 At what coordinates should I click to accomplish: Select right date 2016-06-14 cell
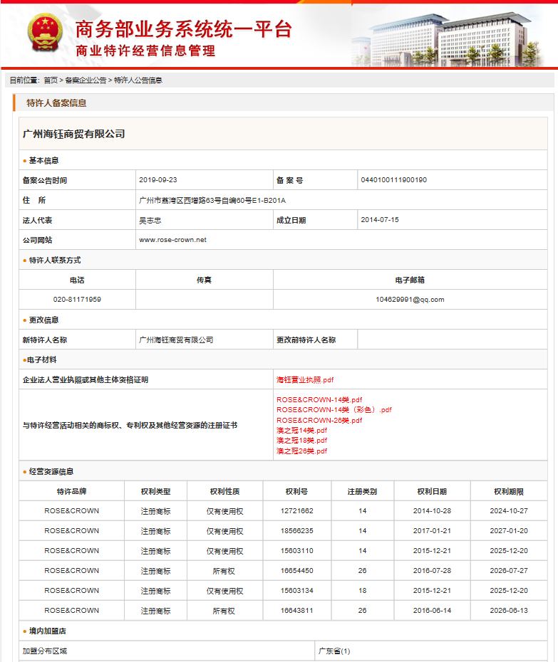(432, 611)
